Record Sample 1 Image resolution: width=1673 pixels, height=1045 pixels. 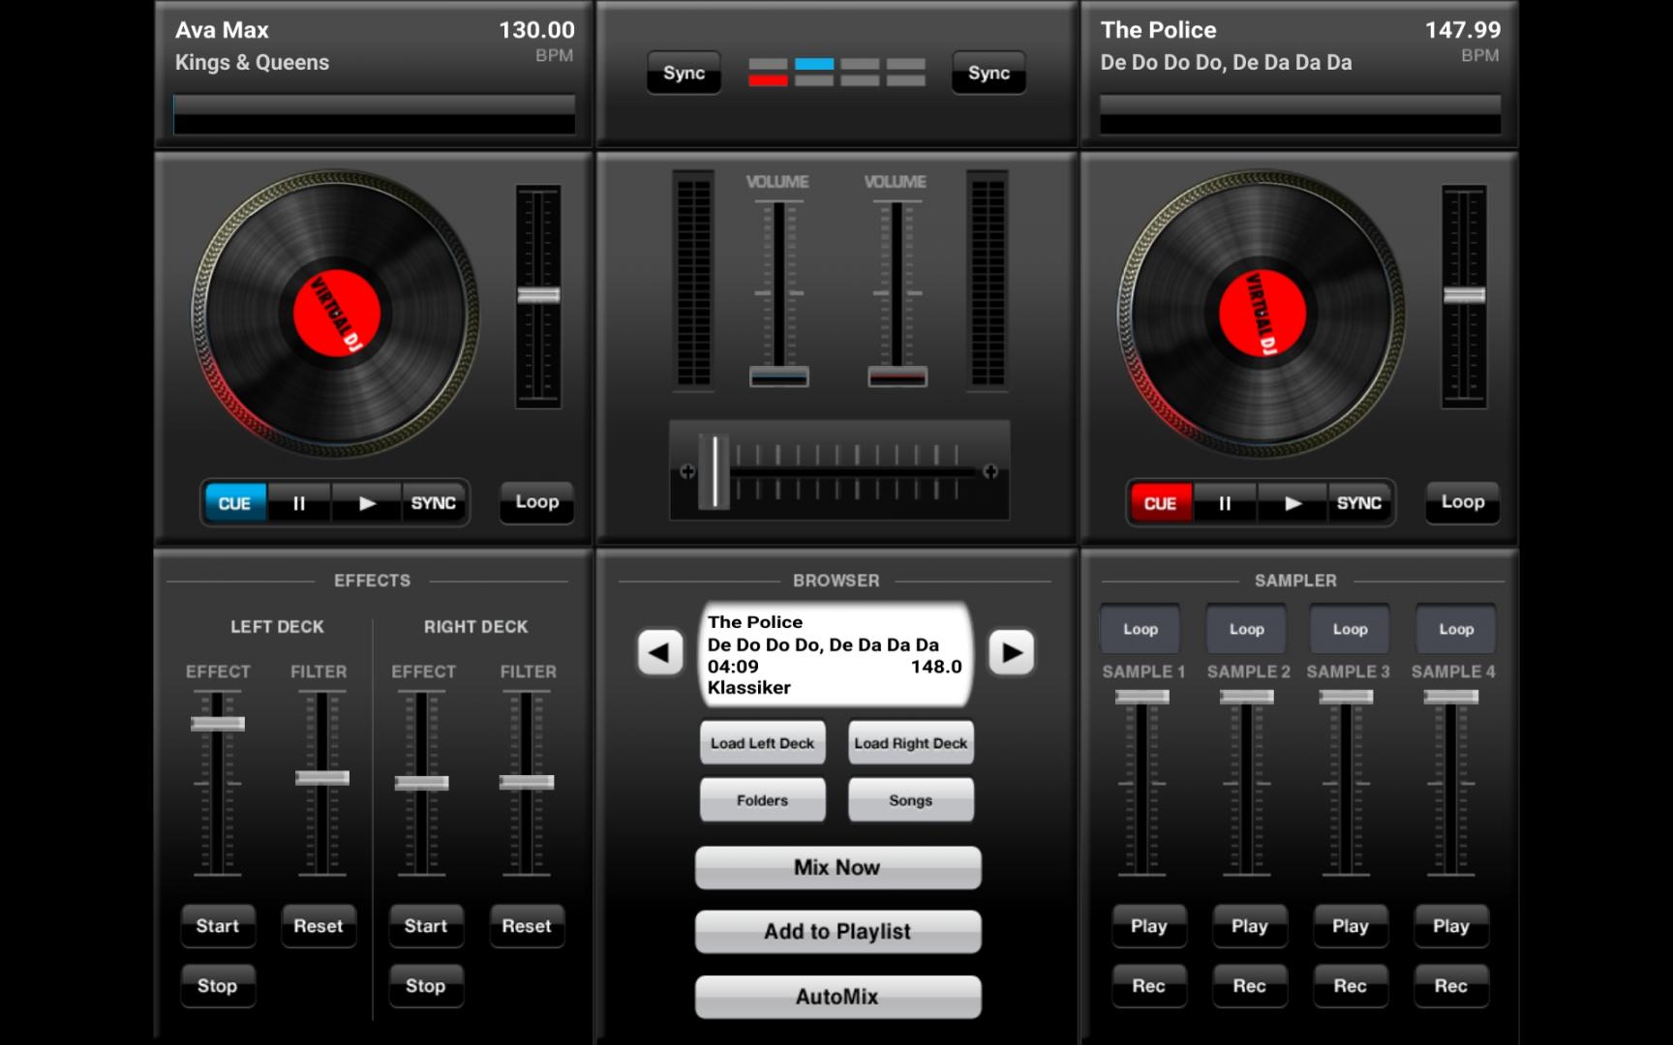1149,986
